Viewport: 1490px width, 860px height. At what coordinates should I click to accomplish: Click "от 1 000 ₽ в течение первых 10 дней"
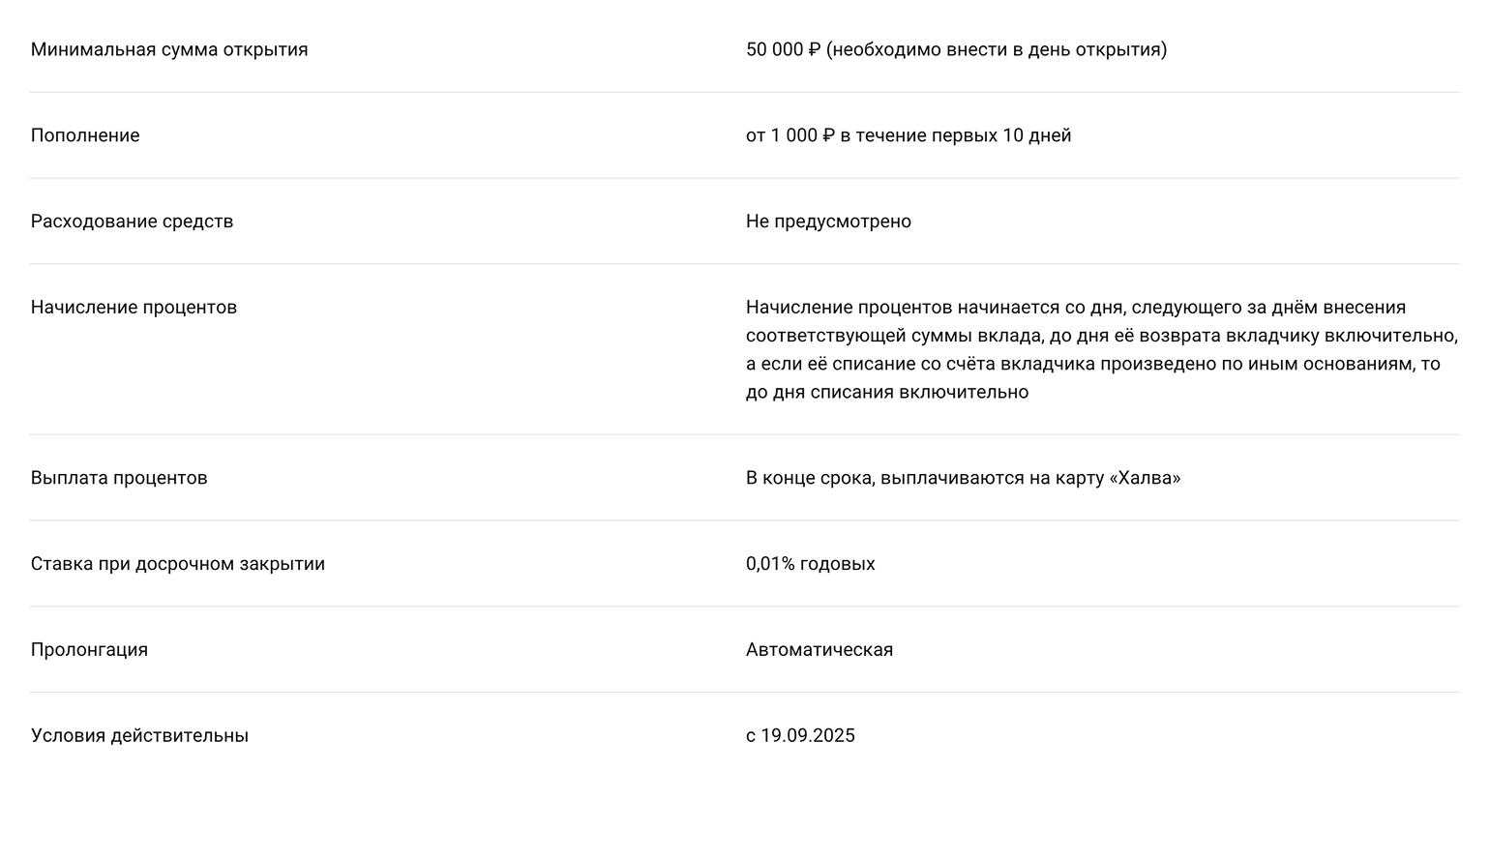(908, 135)
